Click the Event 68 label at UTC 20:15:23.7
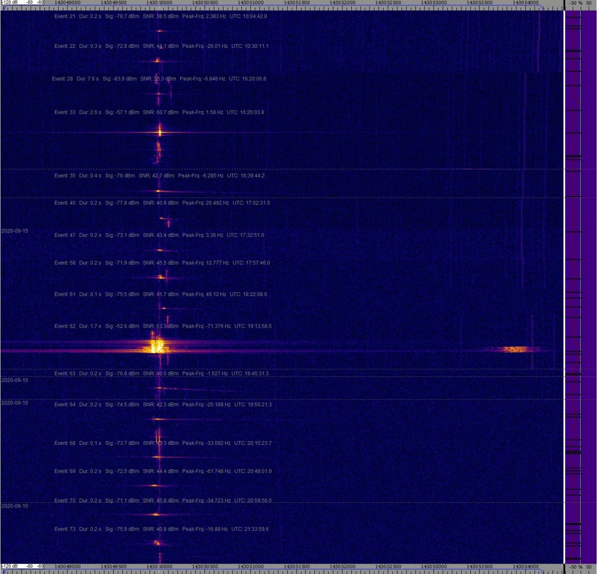 point(163,443)
